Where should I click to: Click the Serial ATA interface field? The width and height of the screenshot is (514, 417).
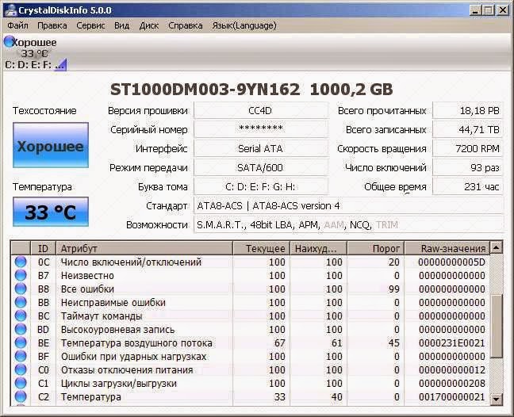(x=261, y=148)
